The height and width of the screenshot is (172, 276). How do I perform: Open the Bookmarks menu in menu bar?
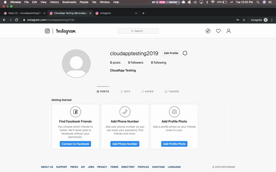(69, 2)
